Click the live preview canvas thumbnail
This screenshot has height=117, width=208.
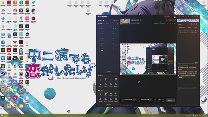tap(148, 59)
